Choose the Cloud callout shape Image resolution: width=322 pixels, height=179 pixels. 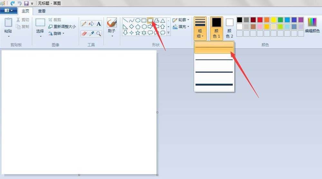(x=163, y=33)
